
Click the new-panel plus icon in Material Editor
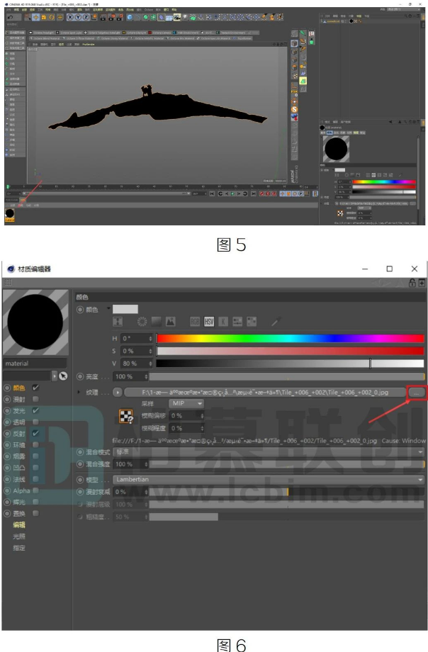pos(422,283)
